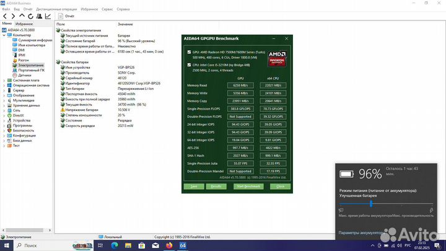Viewport: 446px width, 251px height.
Task: Expand the Хранение данных node
Action: pyautogui.click(x=4, y=105)
